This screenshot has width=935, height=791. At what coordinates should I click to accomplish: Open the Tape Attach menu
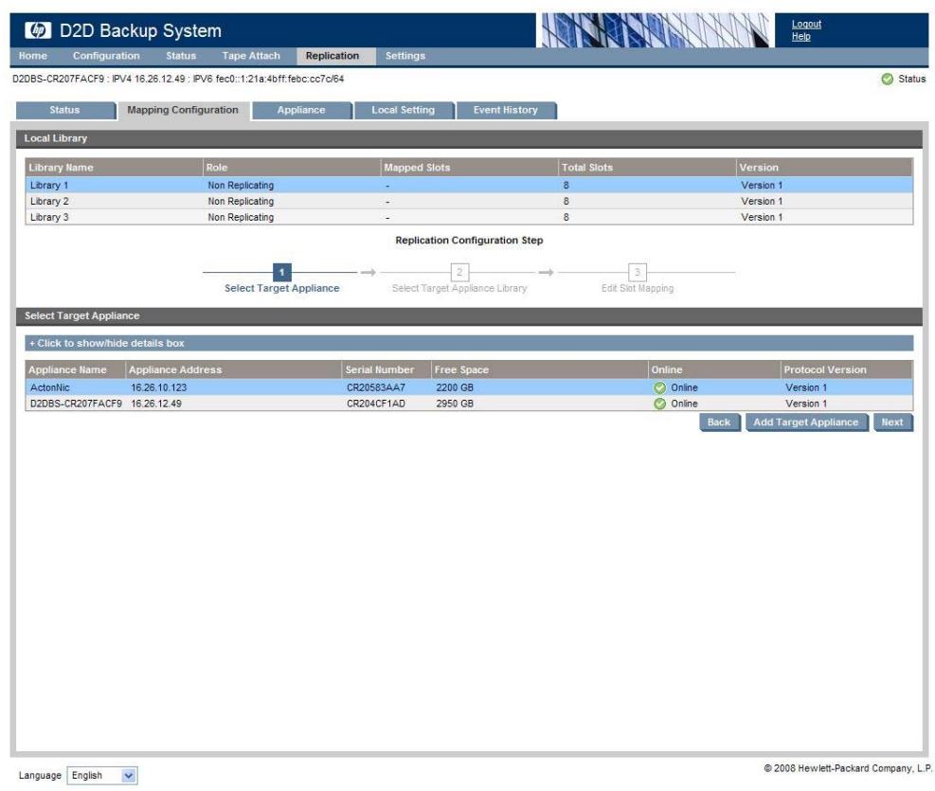coord(251,56)
